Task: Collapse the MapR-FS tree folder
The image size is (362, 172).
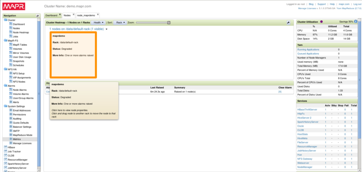Action: (x=6, y=41)
